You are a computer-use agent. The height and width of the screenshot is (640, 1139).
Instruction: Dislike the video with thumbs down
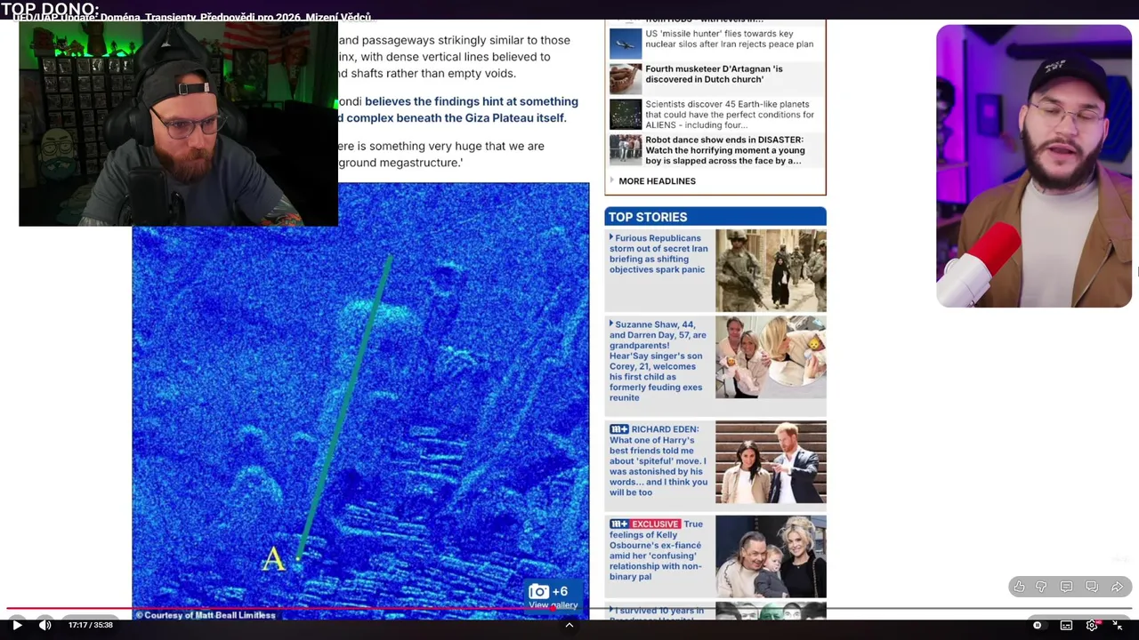[x=1041, y=587]
